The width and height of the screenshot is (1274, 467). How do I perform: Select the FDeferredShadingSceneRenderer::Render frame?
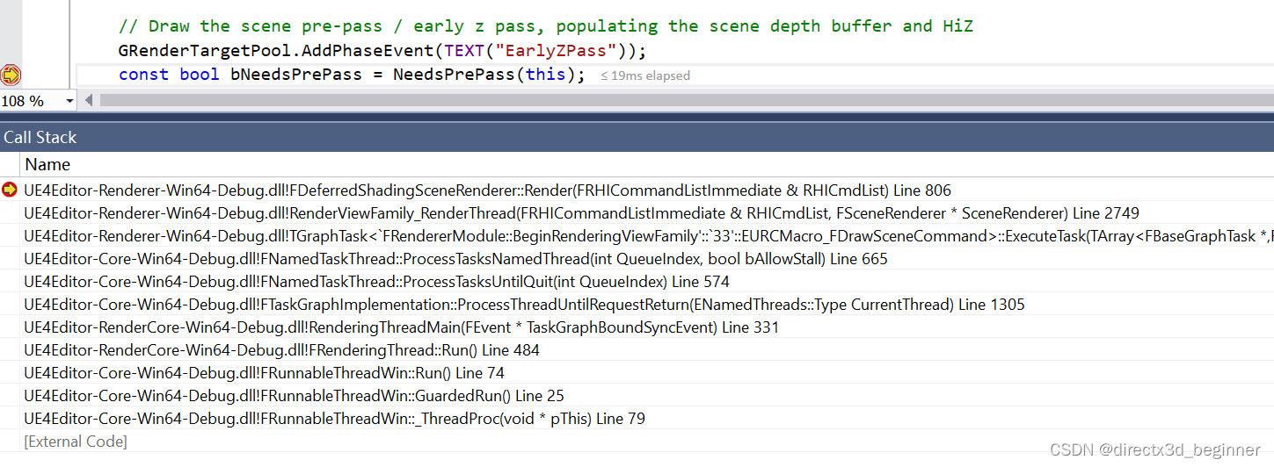click(x=487, y=190)
